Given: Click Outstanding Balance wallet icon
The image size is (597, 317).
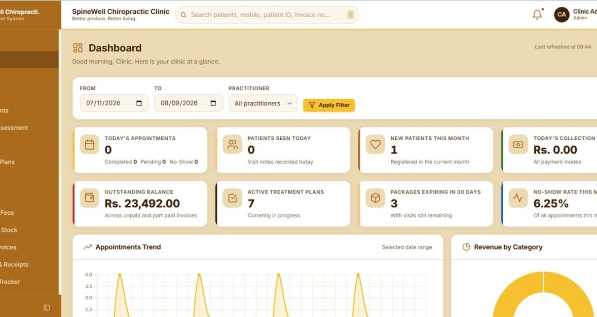Looking at the screenshot, I should 89,198.
